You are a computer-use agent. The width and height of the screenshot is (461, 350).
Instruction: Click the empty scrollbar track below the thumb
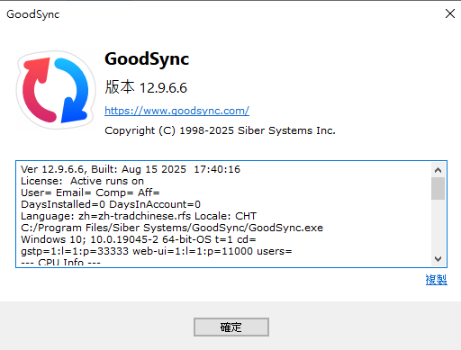pos(438,226)
